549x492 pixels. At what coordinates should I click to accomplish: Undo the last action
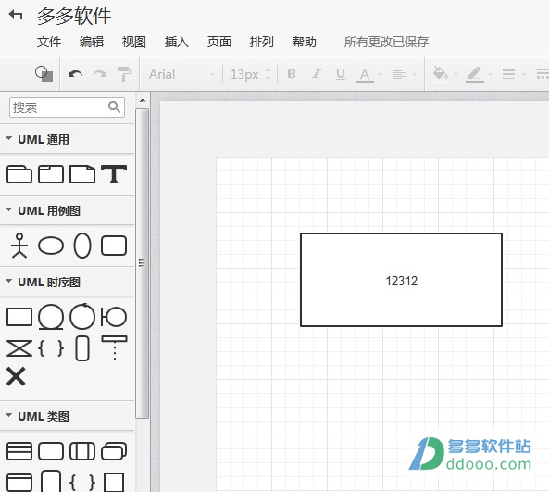[x=75, y=74]
